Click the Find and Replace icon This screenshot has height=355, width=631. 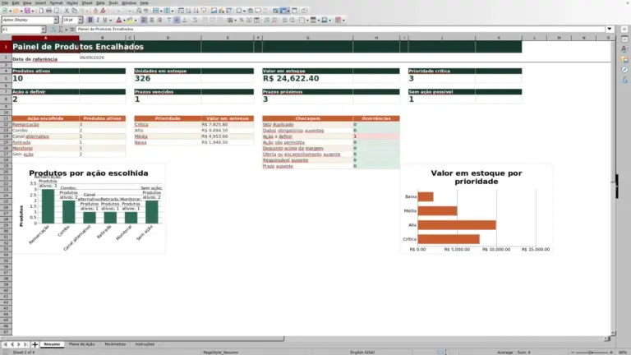point(138,11)
